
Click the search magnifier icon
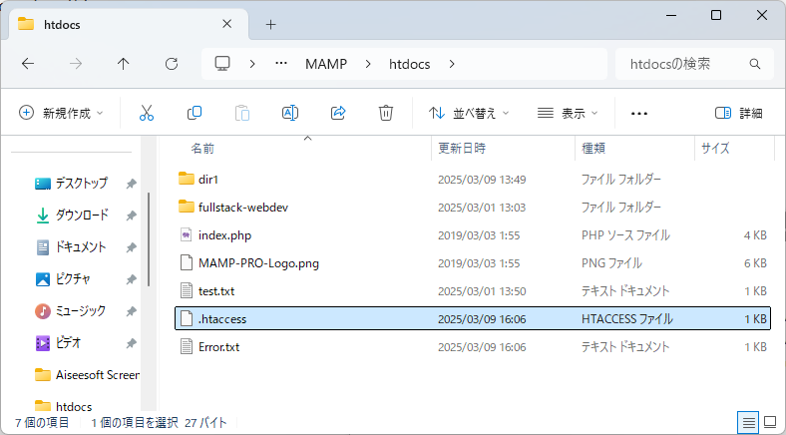point(754,64)
